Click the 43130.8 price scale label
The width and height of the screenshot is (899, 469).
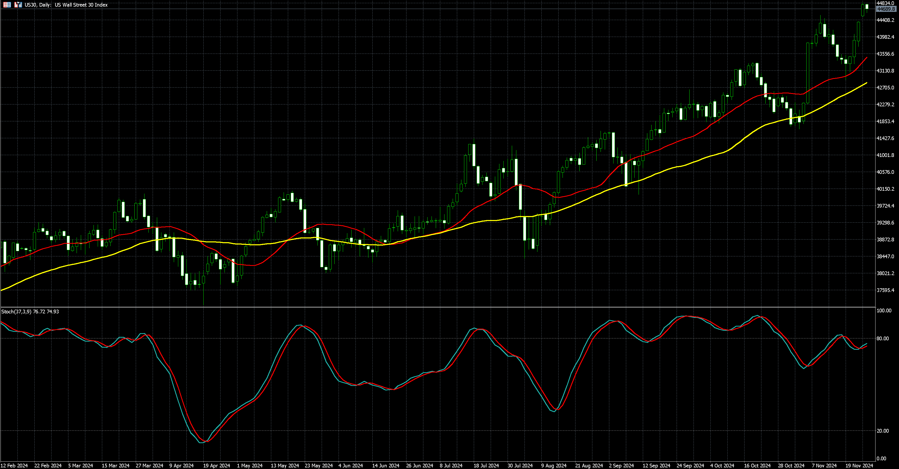885,71
